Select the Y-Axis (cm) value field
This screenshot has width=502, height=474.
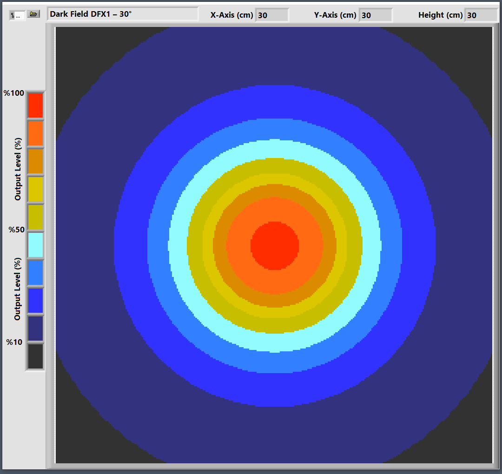click(x=376, y=15)
